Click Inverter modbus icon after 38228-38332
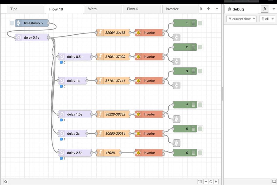The height and width of the screenshot is (185, 277). point(138,114)
